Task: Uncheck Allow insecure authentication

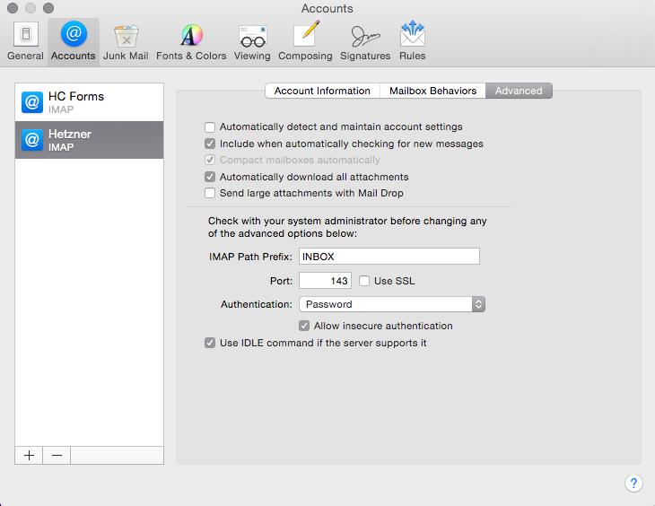Action: coord(304,326)
